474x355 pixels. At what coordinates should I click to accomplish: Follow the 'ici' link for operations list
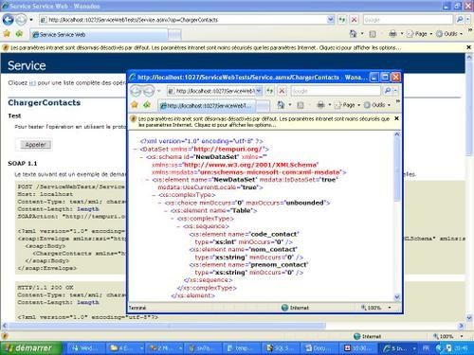tap(32, 83)
